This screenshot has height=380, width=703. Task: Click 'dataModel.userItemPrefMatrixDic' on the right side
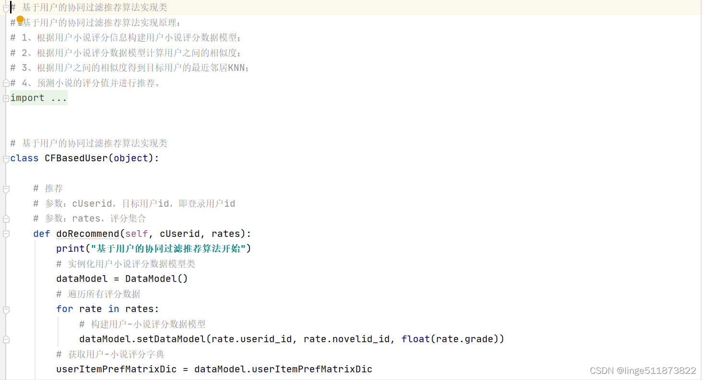(x=283, y=369)
